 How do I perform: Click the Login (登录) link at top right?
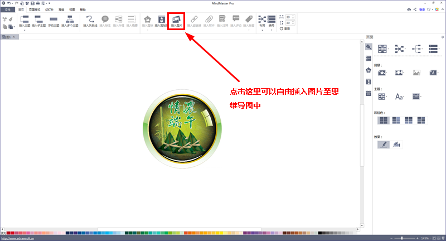(x=422, y=9)
